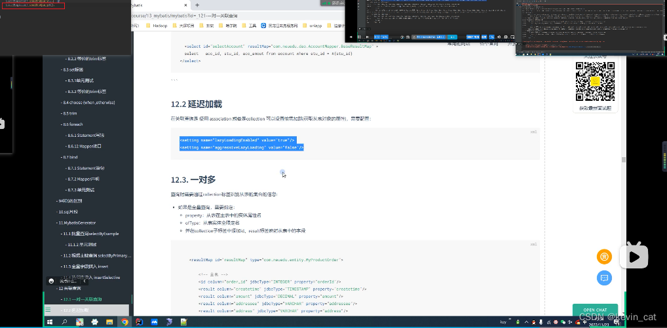This screenshot has width=667, height=328.
Task: Open the 东软 bookmark folder
Action: point(206,26)
